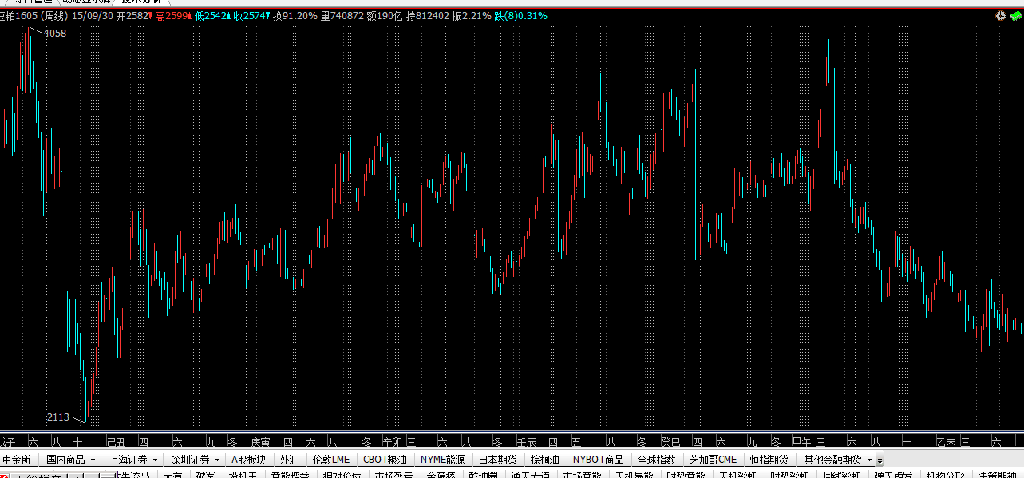1024x478 pixels.
Task: Switch to the 日本期货 tab
Action: tap(499, 460)
